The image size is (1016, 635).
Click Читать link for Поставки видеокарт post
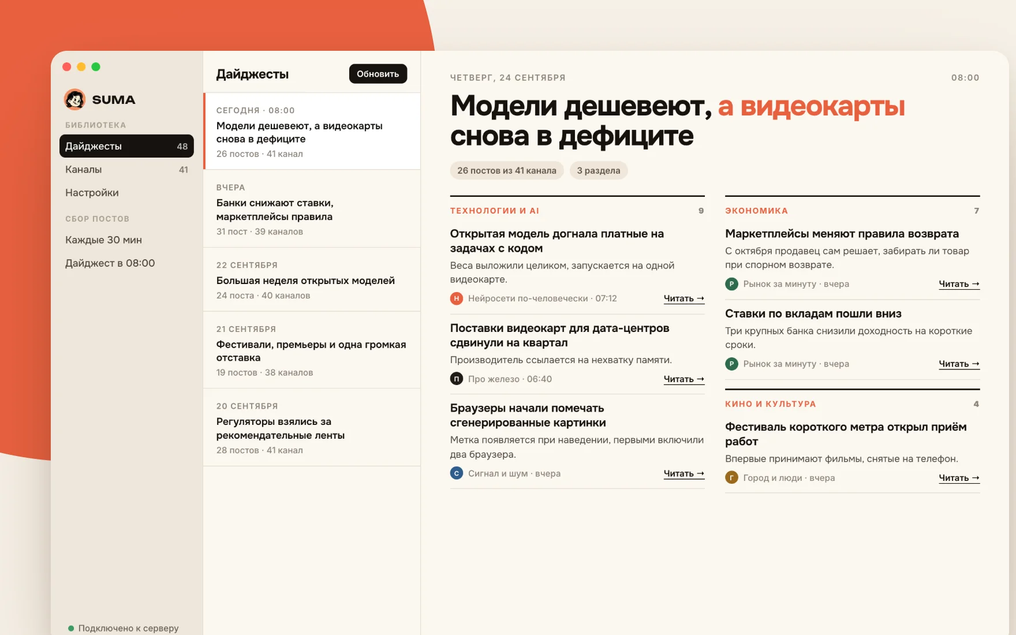point(684,379)
